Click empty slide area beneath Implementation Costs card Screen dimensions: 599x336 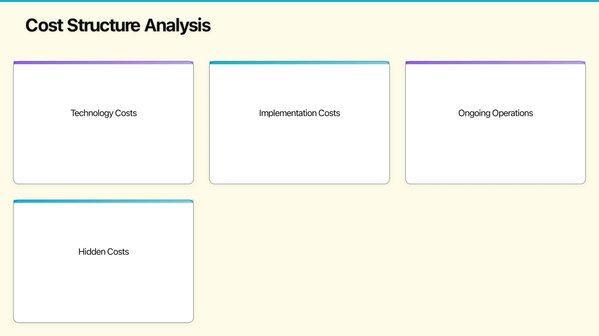[299, 259]
